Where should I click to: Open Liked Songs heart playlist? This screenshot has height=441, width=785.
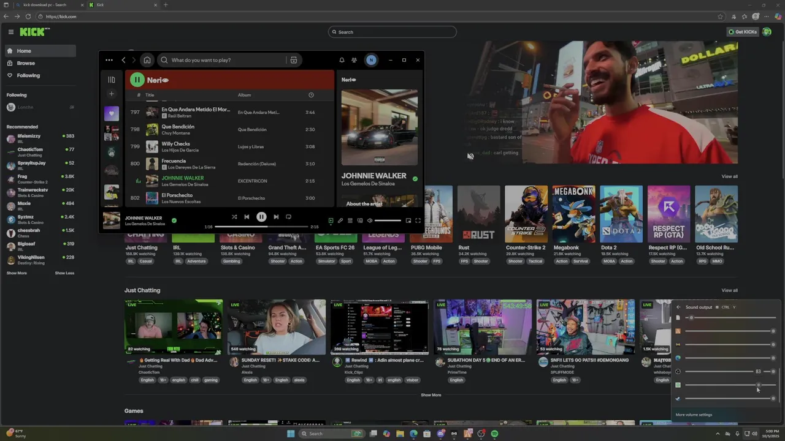pyautogui.click(x=111, y=113)
